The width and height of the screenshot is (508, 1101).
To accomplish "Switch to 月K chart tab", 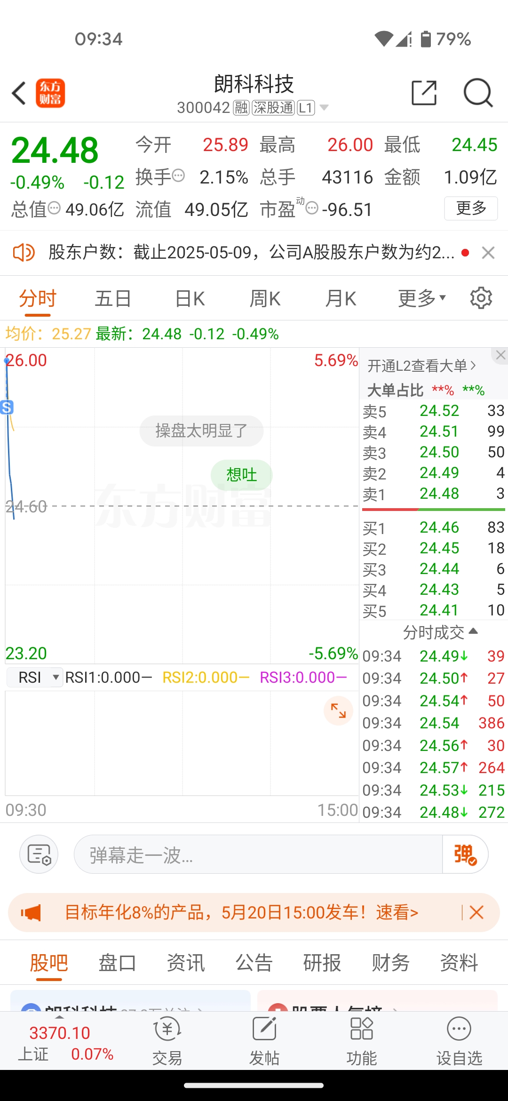I will pos(341,298).
